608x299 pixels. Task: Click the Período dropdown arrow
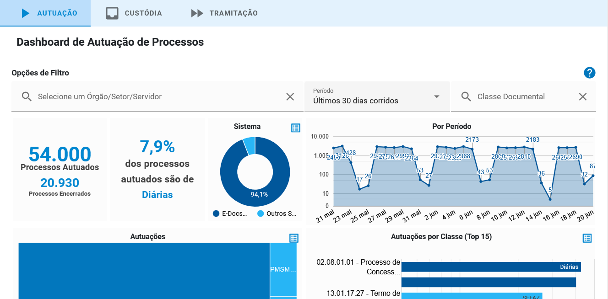tap(436, 96)
